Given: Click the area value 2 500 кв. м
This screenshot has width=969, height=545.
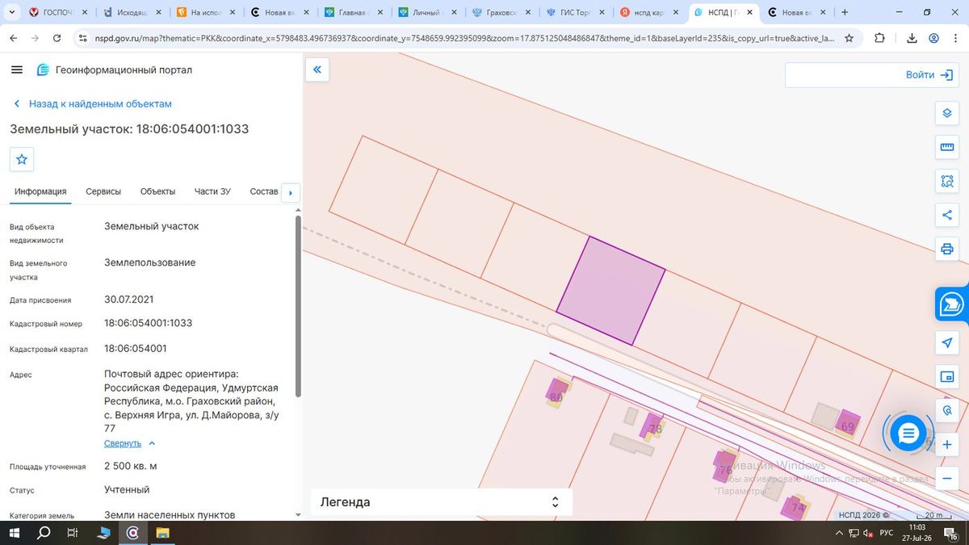Looking at the screenshot, I should pos(131,466).
